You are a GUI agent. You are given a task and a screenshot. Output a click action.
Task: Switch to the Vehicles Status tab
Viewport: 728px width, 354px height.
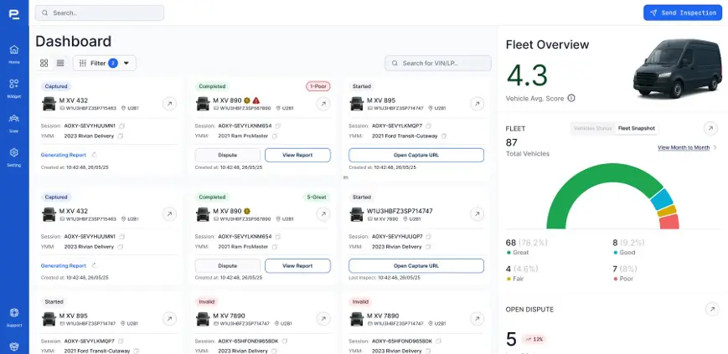592,129
